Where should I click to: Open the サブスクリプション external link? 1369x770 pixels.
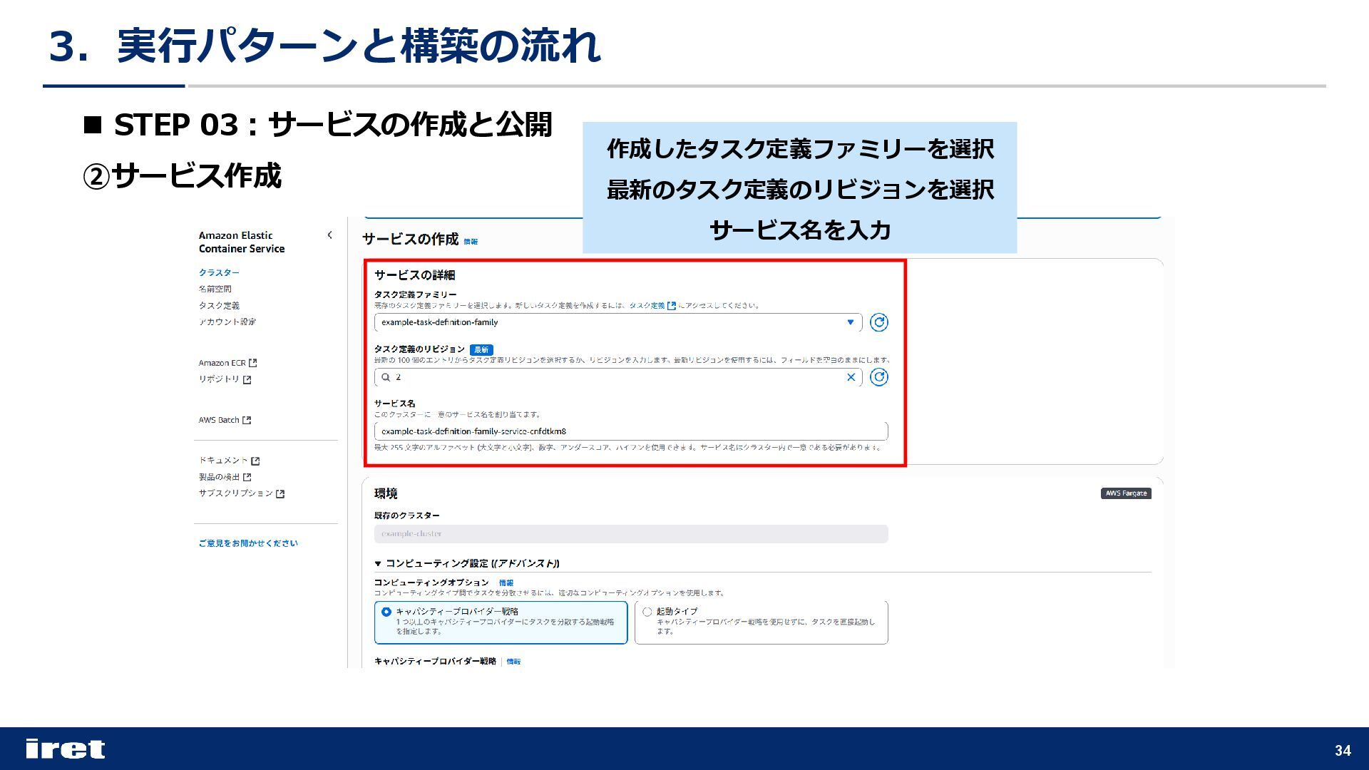[x=241, y=493]
